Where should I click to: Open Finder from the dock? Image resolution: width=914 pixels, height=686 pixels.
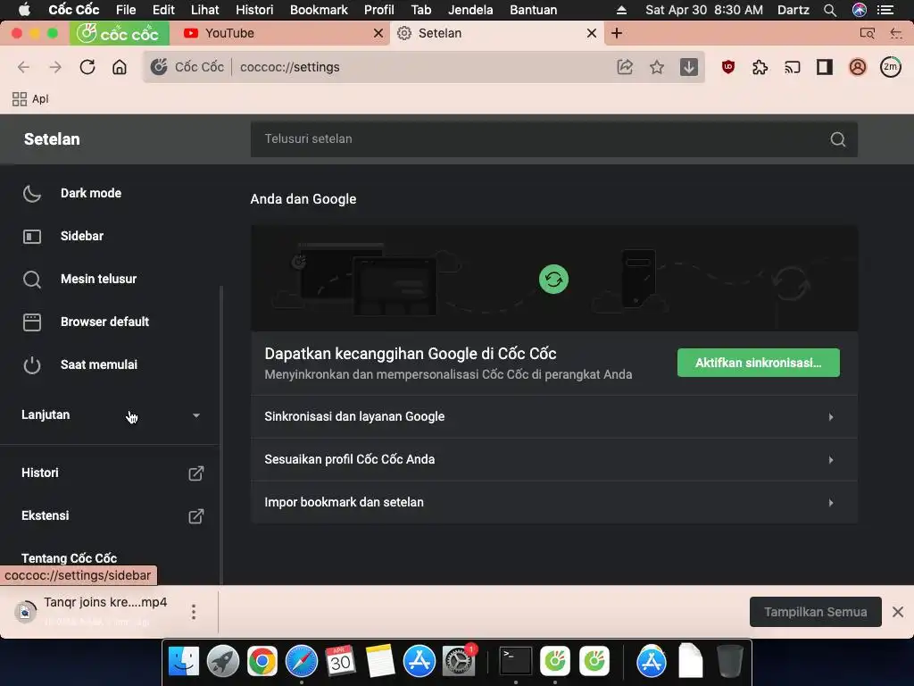coord(184,662)
